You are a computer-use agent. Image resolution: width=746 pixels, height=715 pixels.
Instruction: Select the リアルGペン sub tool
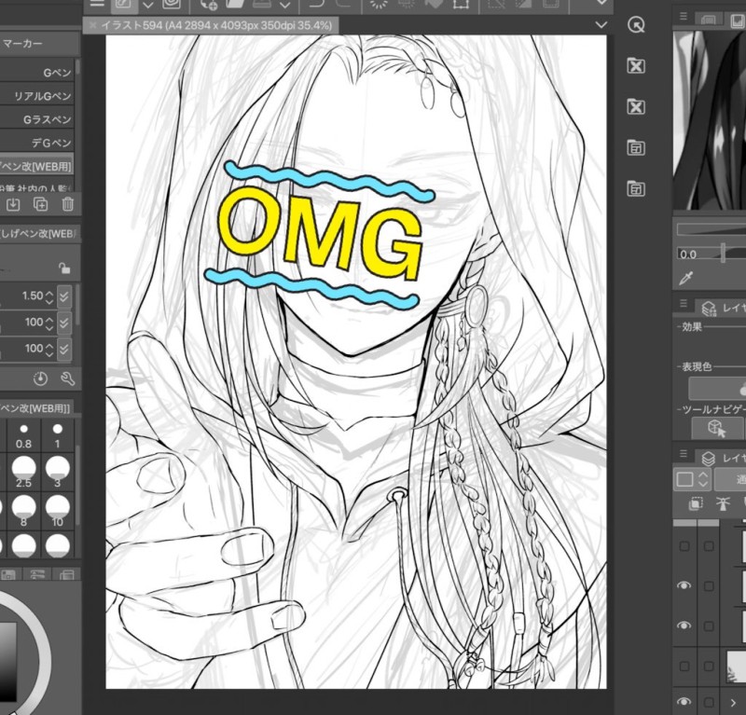coord(37,96)
